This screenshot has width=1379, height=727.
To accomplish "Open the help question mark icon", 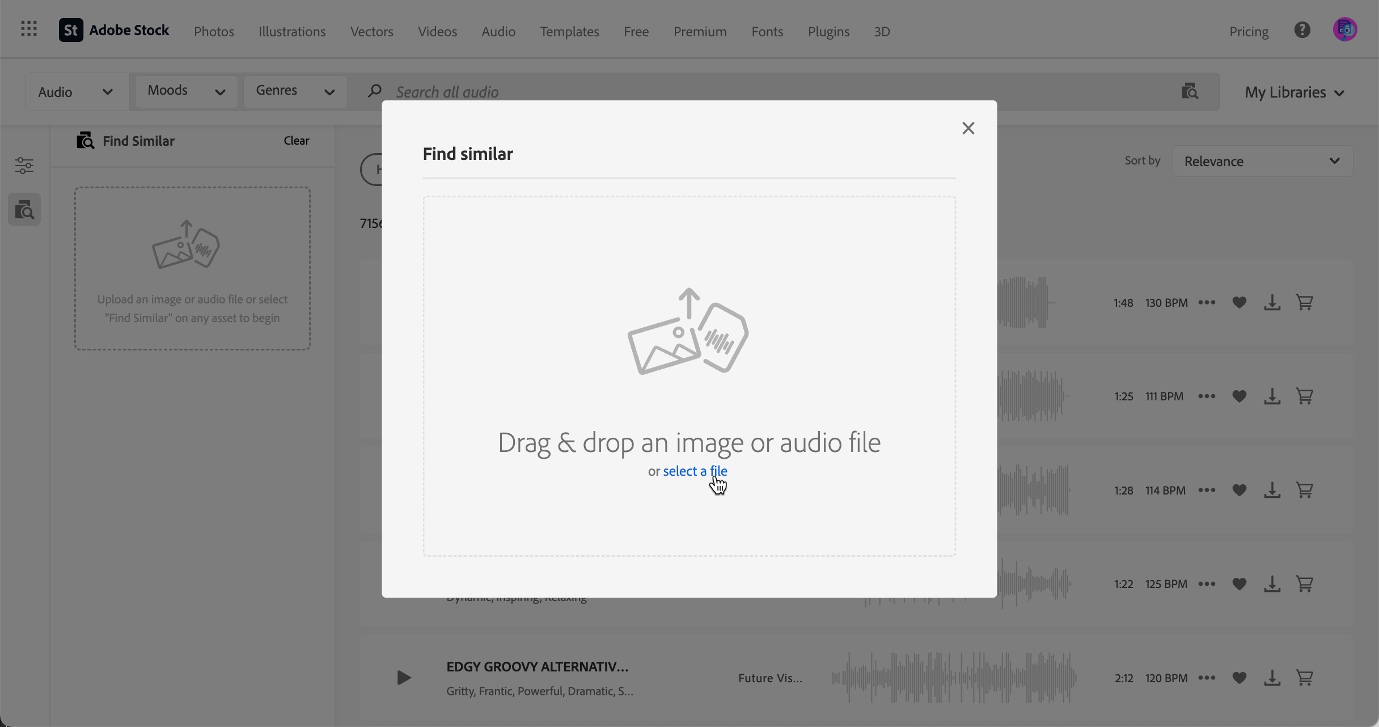I will click(x=1302, y=30).
